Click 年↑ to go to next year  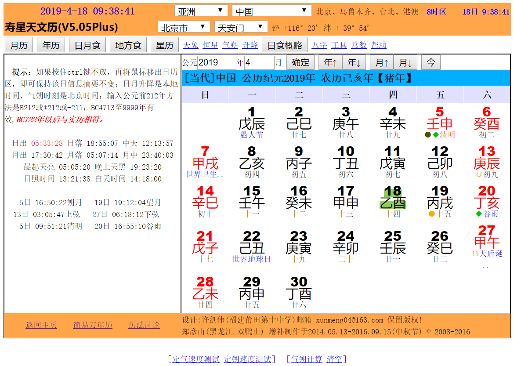point(330,62)
